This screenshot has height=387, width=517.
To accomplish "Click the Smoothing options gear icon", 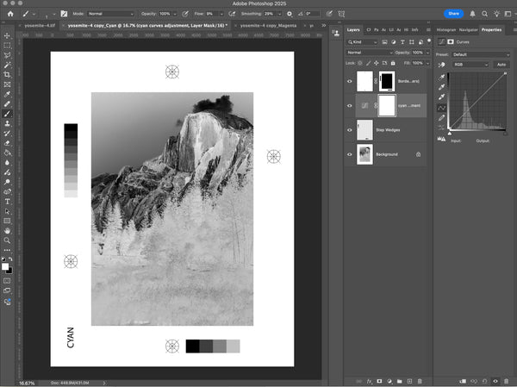I will pyautogui.click(x=290, y=14).
